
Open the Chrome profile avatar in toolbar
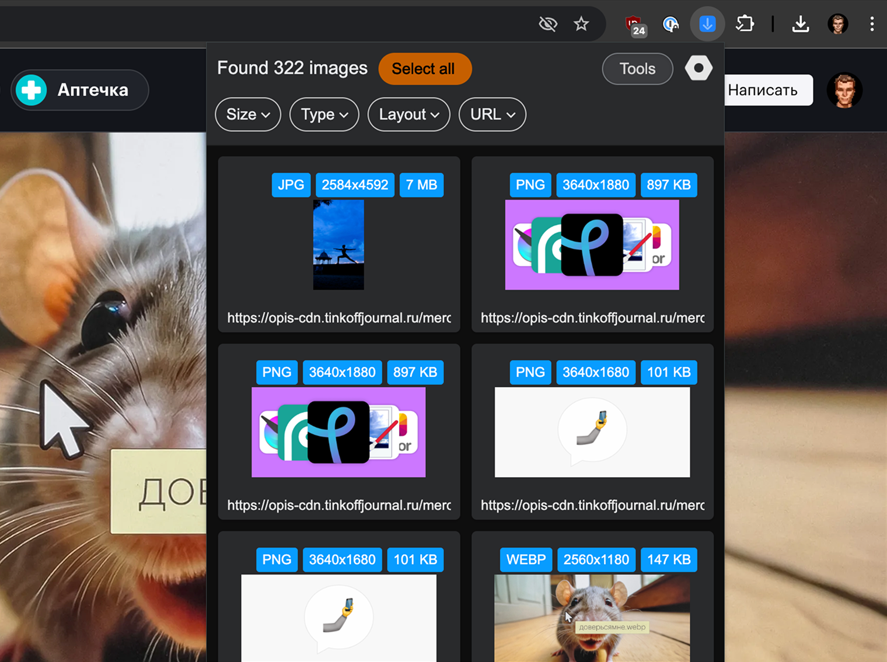coord(837,24)
